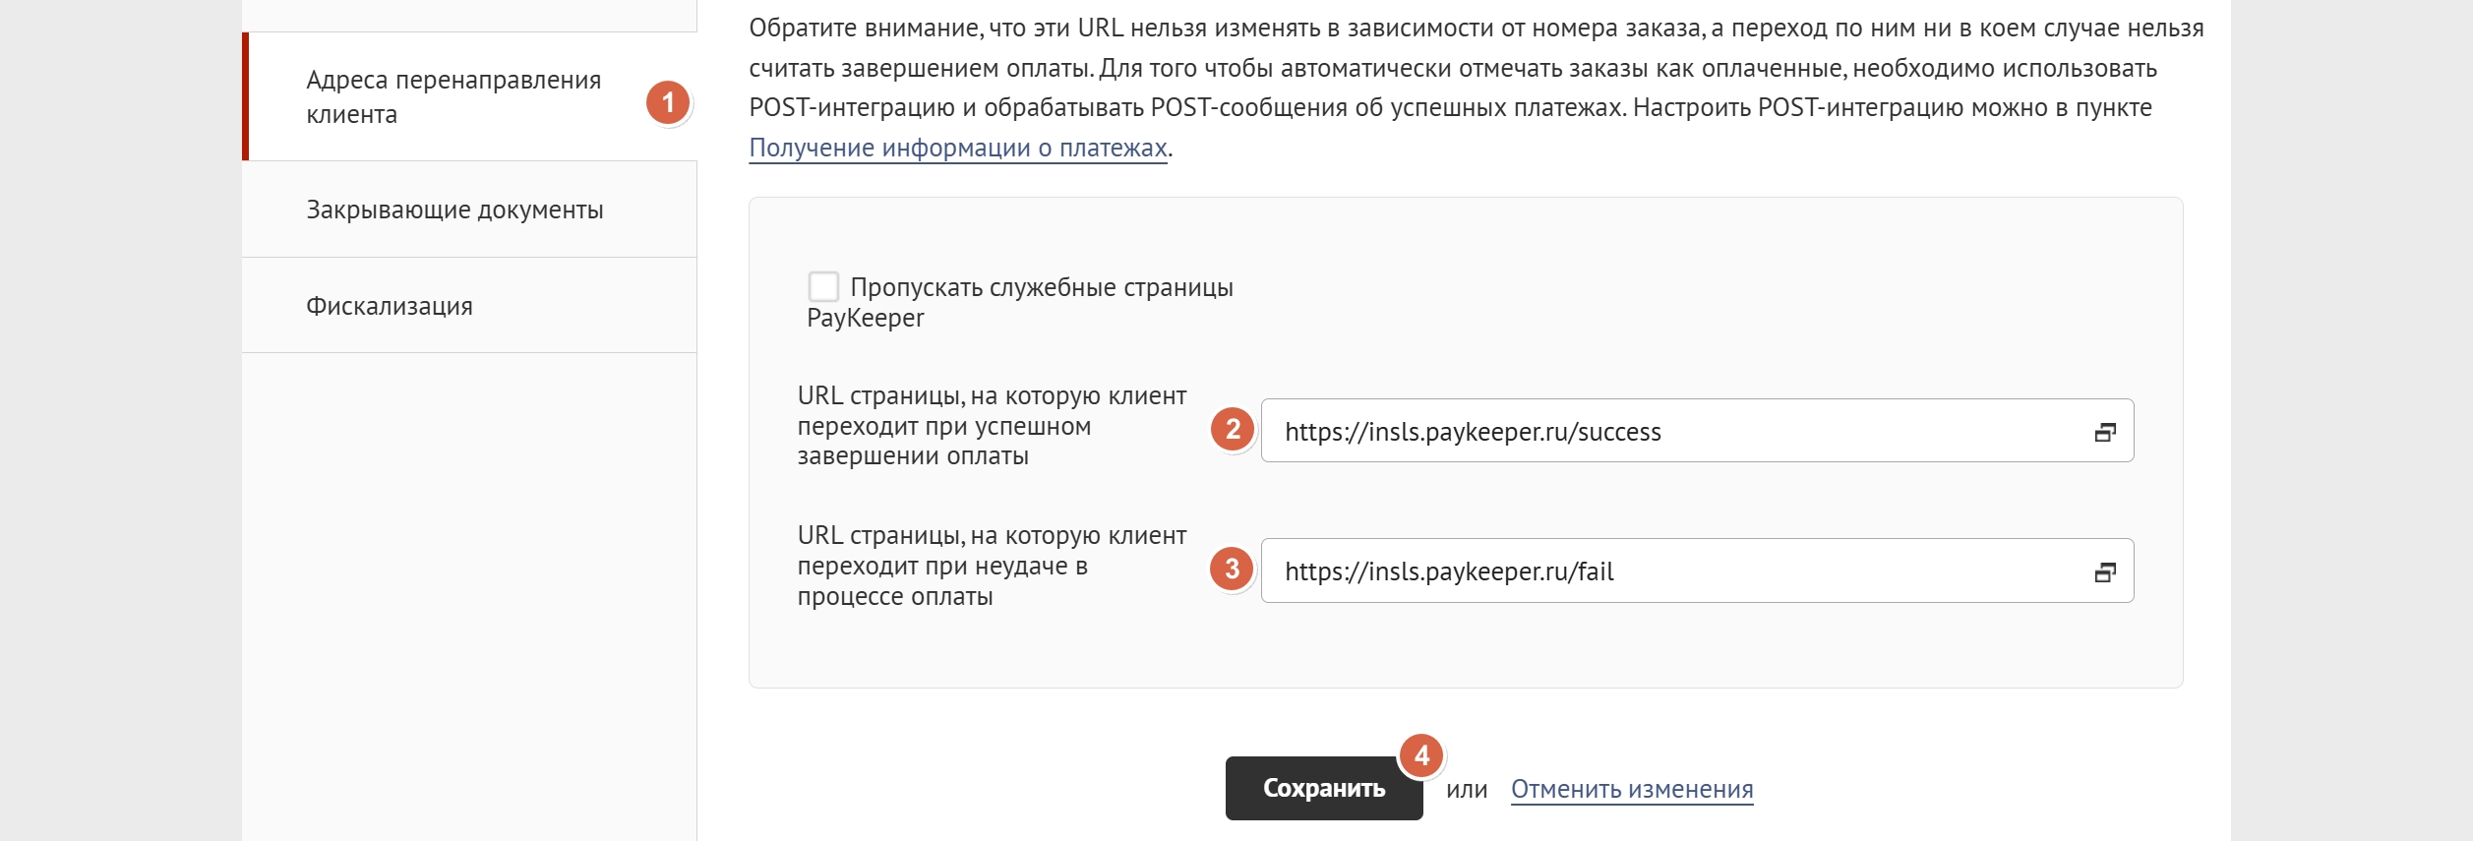The image size is (2473, 841).
Task: Switch to 'Закрывающие документы' section
Action: click(x=469, y=210)
